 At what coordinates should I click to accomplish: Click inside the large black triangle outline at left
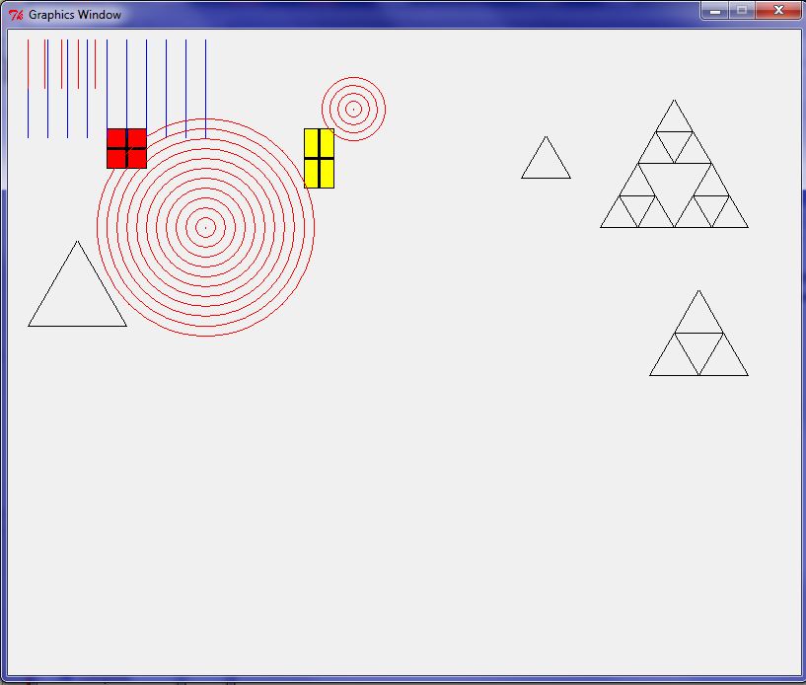[x=77, y=296]
